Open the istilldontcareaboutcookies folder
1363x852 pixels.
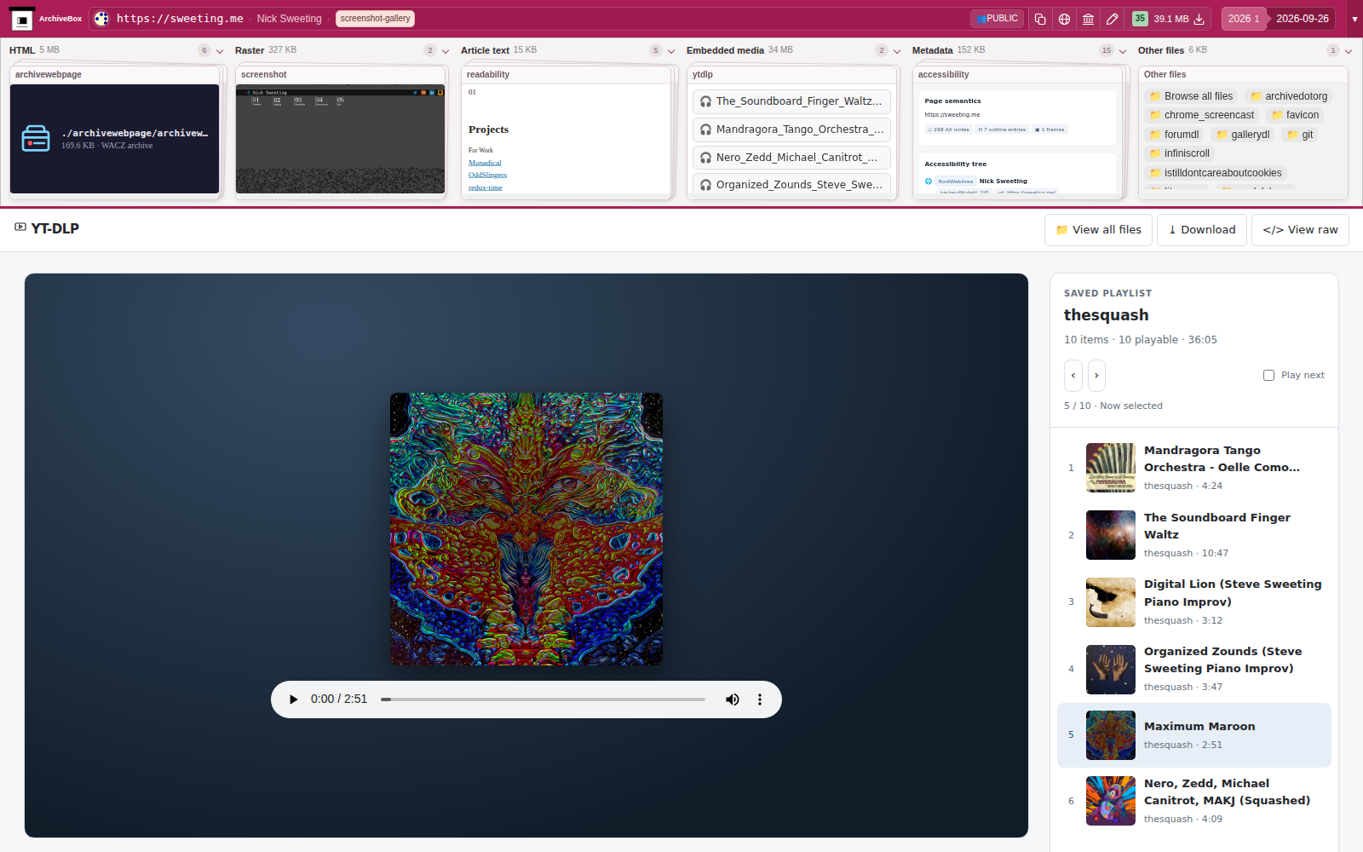click(x=1216, y=173)
